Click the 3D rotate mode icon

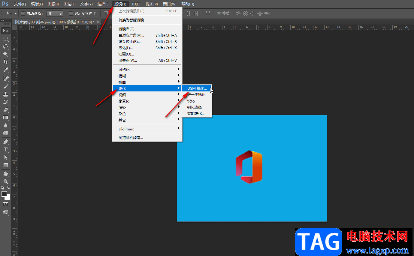click(x=238, y=13)
